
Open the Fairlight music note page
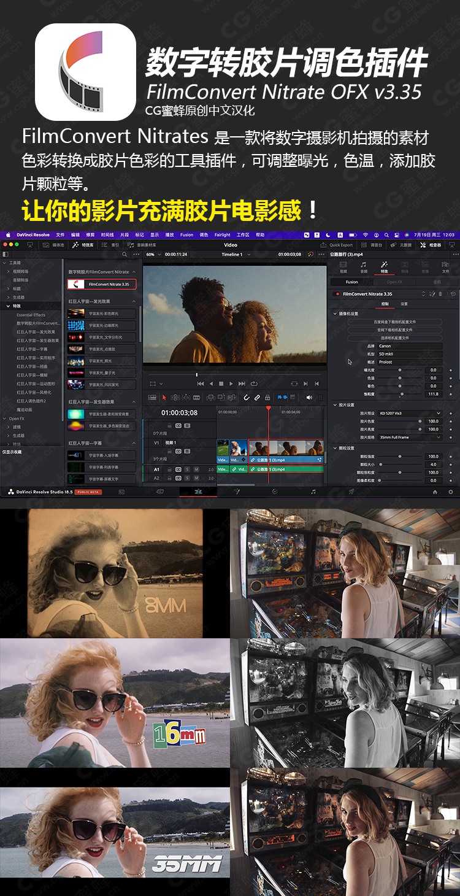(313, 492)
